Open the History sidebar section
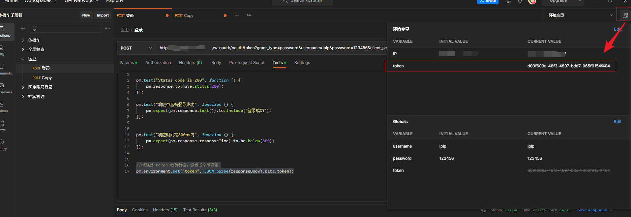 click(x=3, y=145)
